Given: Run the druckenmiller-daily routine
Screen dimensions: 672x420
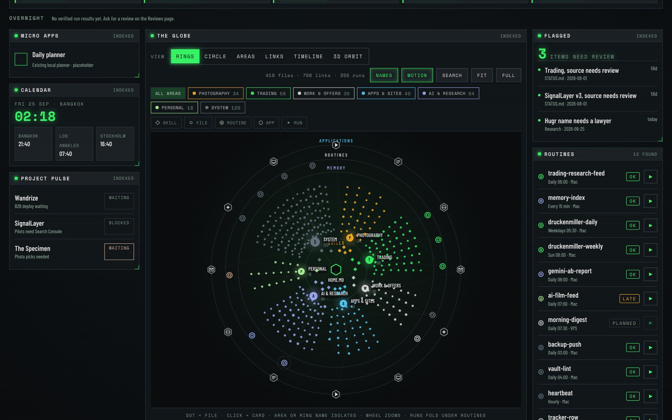Looking at the screenshot, I should coord(650,225).
